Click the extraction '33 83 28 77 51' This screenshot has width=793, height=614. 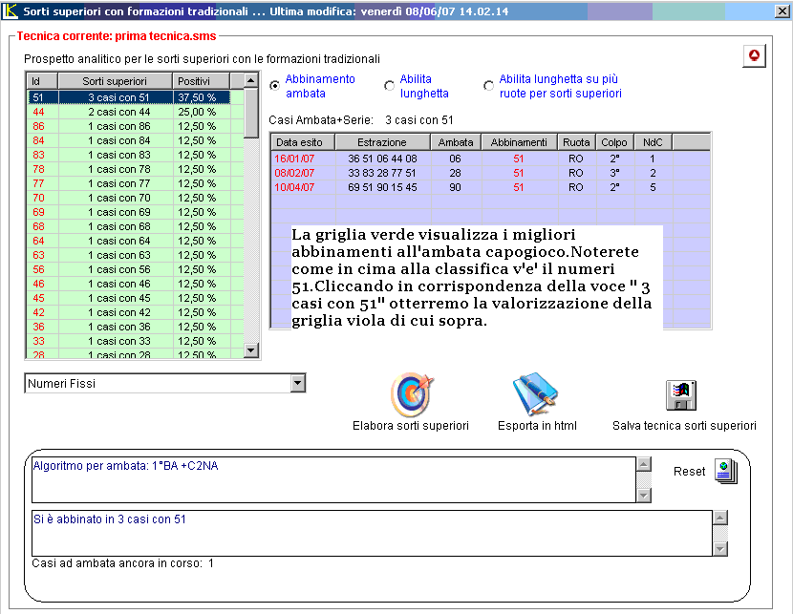[382, 173]
